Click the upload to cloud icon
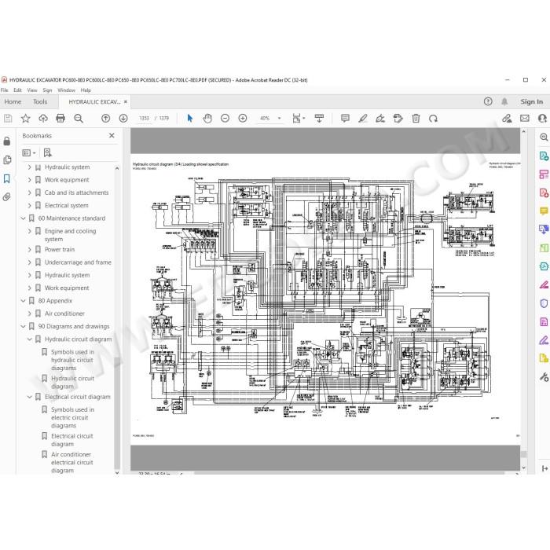The height and width of the screenshot is (550, 550). point(43,119)
